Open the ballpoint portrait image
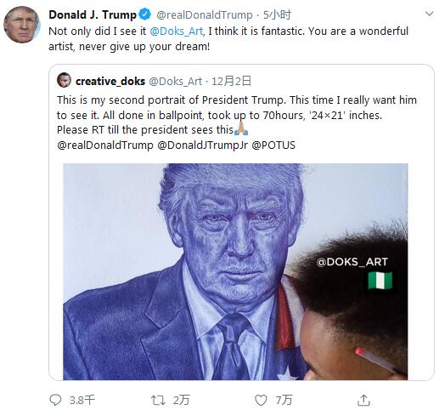This screenshot has width=439, height=410. [x=235, y=271]
